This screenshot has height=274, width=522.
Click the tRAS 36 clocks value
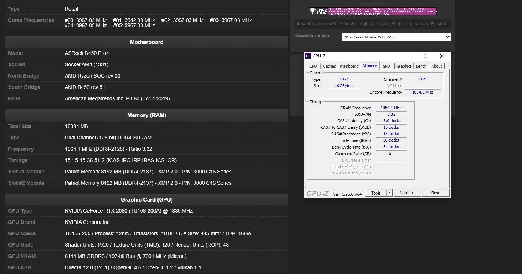point(391,140)
